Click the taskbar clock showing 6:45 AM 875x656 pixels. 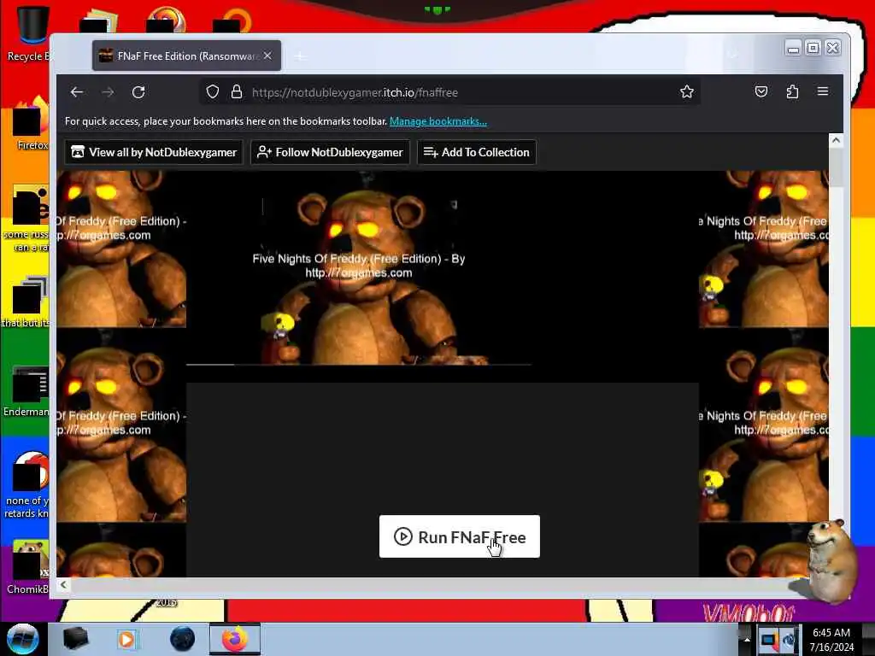(x=831, y=639)
